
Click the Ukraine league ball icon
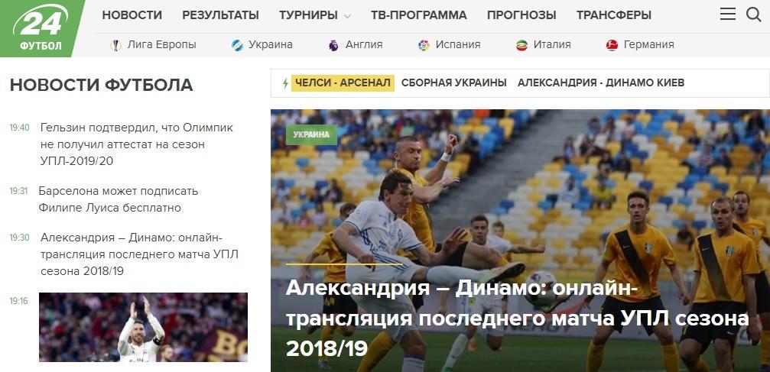(x=237, y=45)
